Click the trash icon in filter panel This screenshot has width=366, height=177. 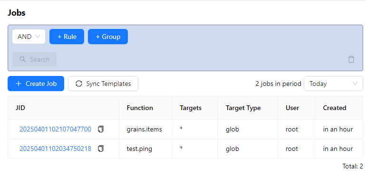pyautogui.click(x=351, y=59)
